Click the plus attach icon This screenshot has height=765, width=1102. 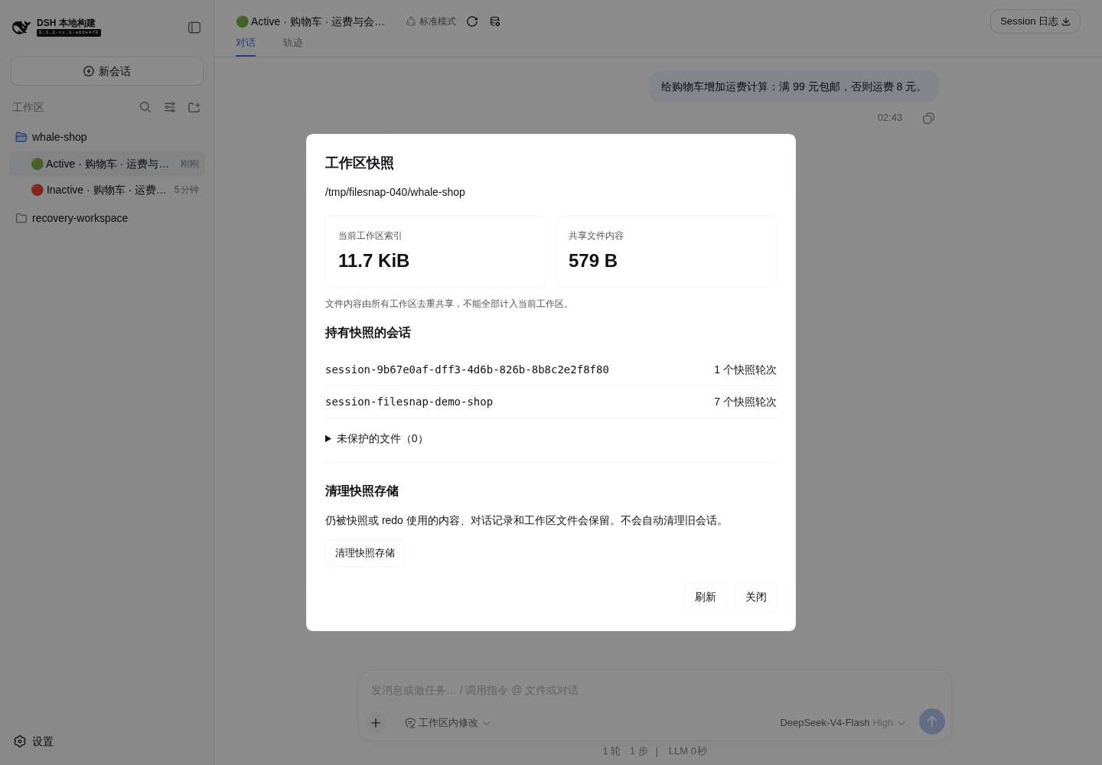376,722
